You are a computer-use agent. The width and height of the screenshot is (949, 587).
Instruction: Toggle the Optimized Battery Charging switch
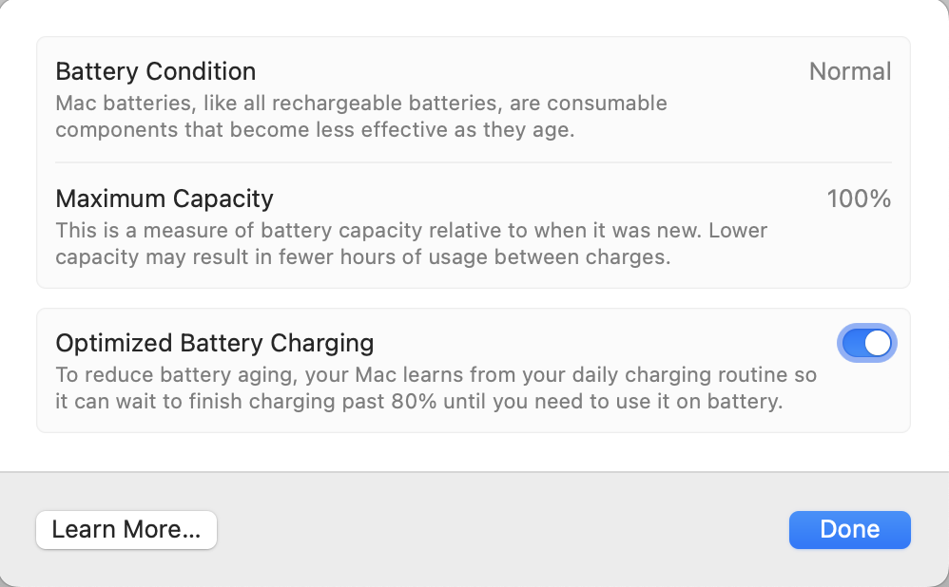pos(866,343)
